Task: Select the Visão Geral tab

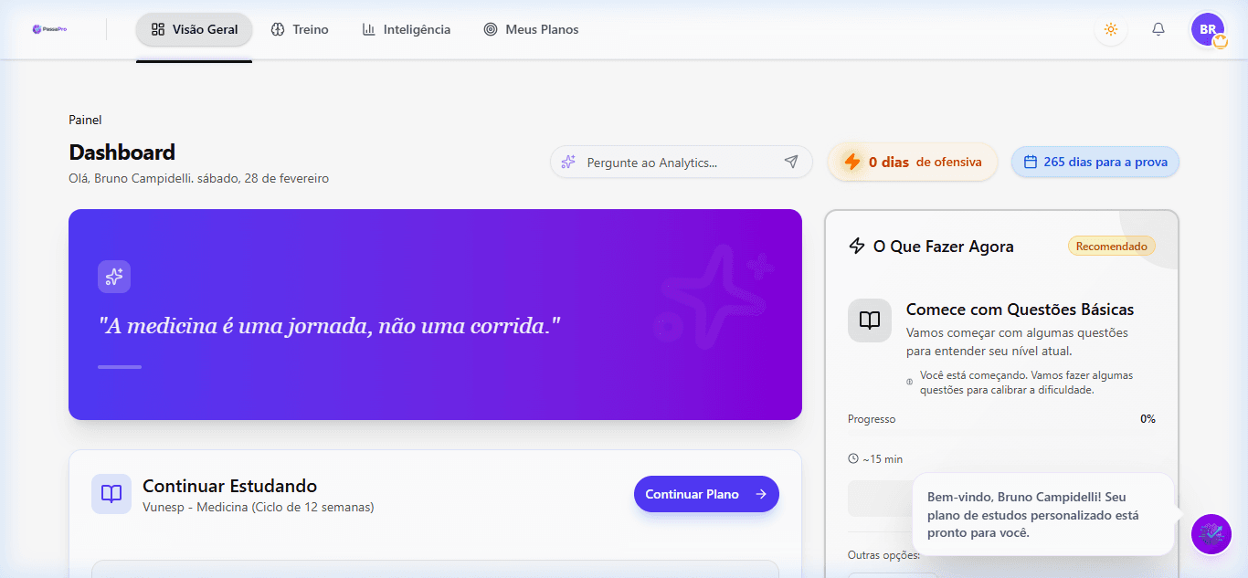Action: (194, 28)
